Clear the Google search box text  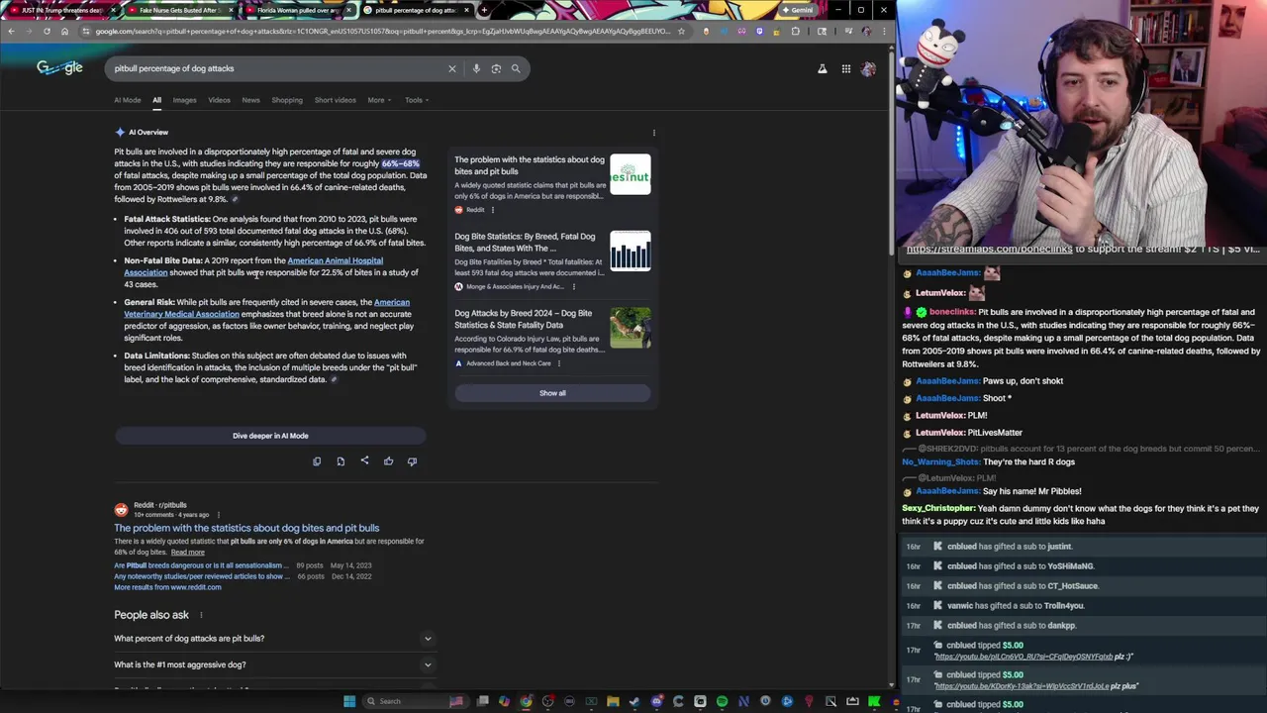[x=452, y=68]
